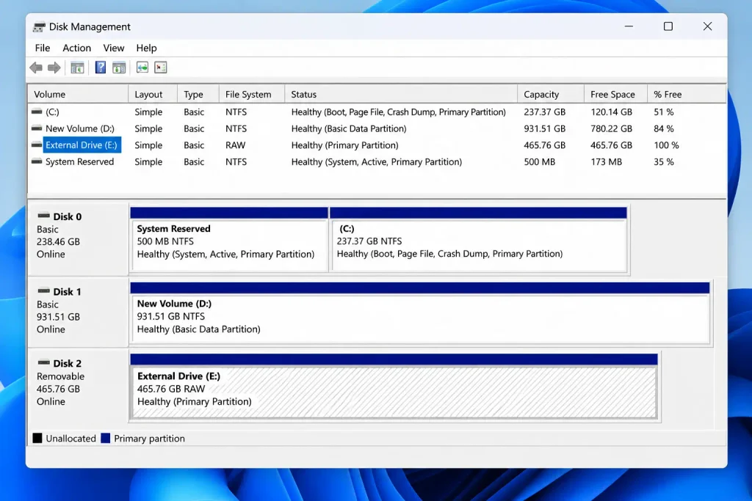
Task: Click the Disk Management title bar icon
Action: [40, 27]
